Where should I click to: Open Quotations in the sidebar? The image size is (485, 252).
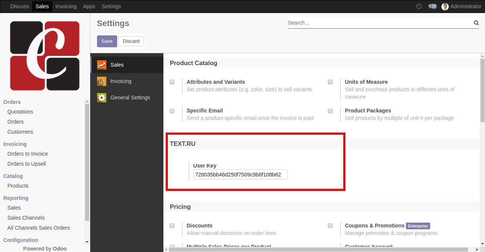(20, 112)
